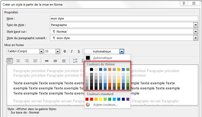This screenshot has width=202, height=117.
Task: Toggle italic (I) formatting
Action: tap(72, 51)
